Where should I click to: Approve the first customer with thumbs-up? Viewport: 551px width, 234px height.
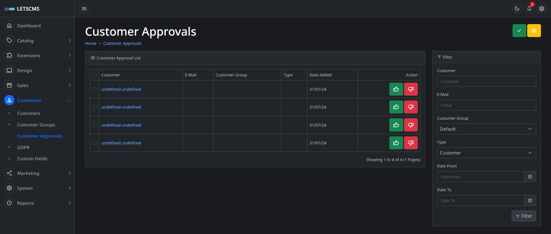tap(396, 89)
